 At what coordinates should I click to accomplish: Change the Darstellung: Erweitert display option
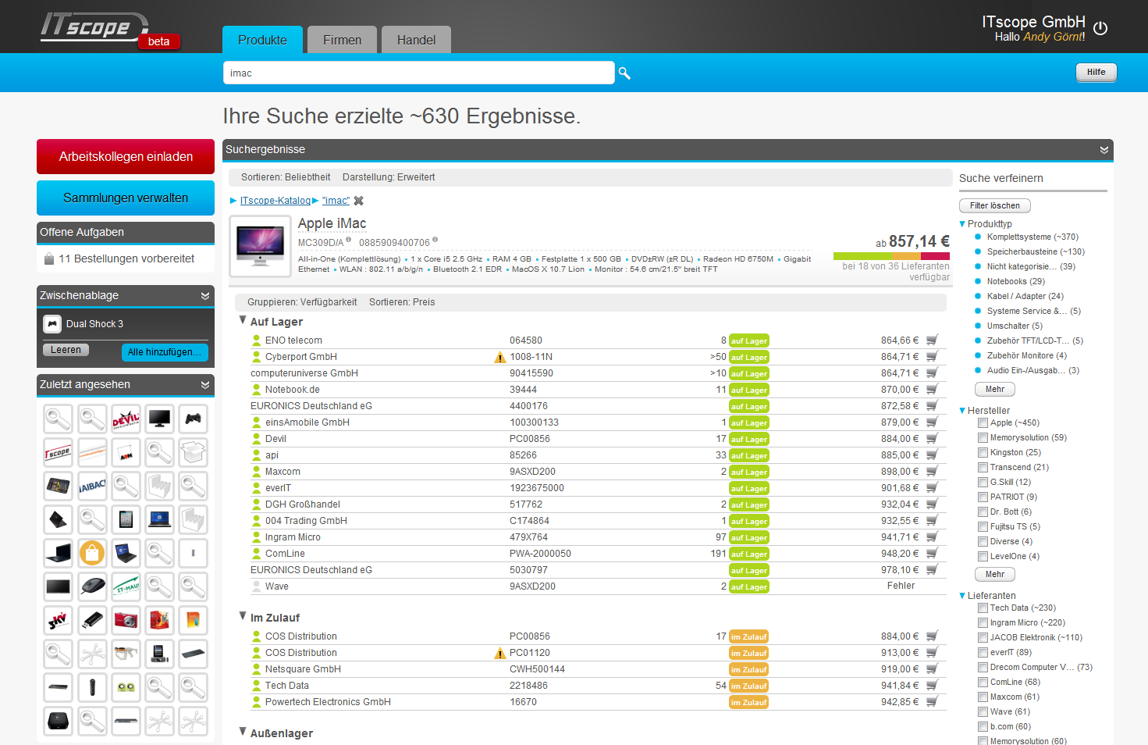click(x=389, y=177)
